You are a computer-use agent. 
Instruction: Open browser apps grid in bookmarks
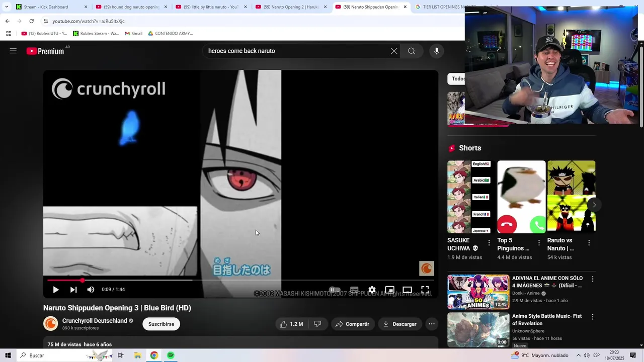(x=9, y=34)
